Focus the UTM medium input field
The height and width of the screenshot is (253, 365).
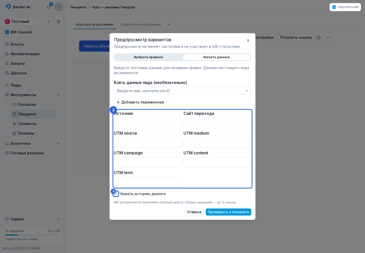[217, 143]
